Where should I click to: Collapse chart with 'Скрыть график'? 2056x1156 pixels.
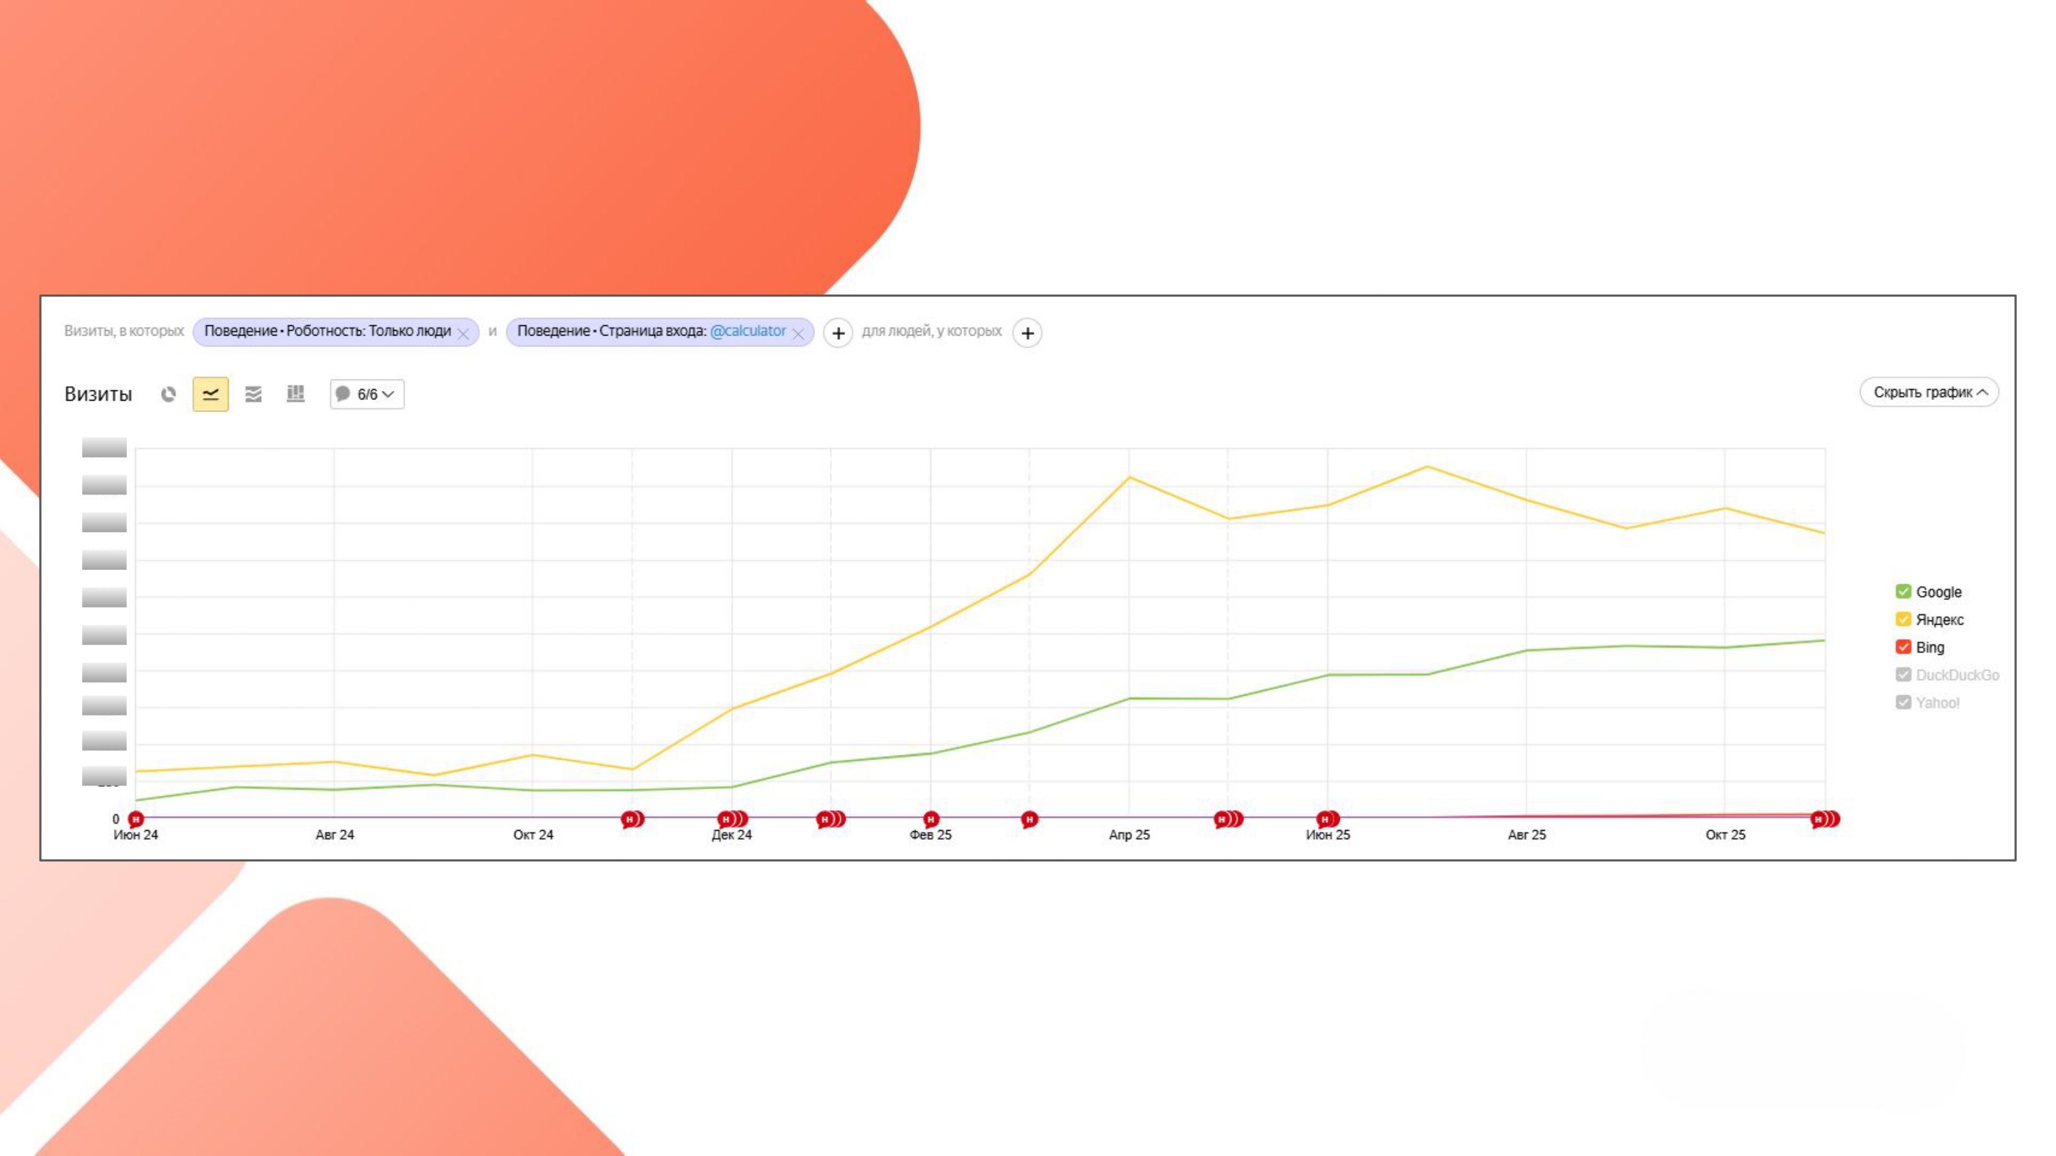coord(1929,392)
